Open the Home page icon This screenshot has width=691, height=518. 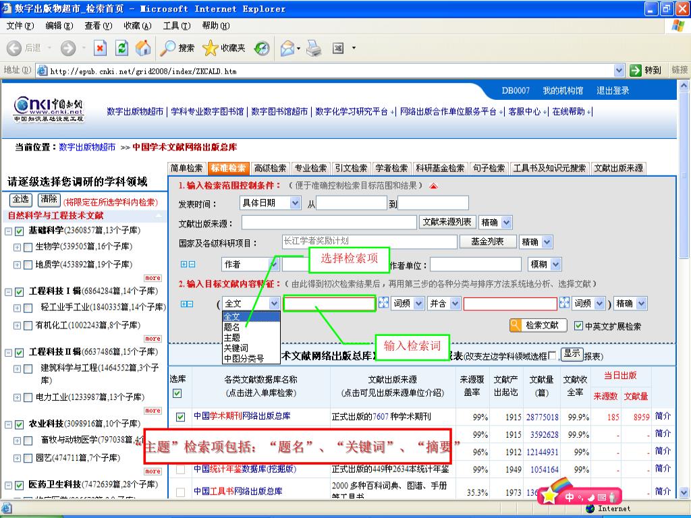[143, 48]
